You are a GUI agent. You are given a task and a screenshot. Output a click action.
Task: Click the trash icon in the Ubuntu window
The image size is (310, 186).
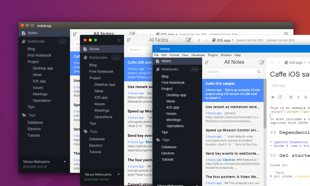click(x=286, y=34)
